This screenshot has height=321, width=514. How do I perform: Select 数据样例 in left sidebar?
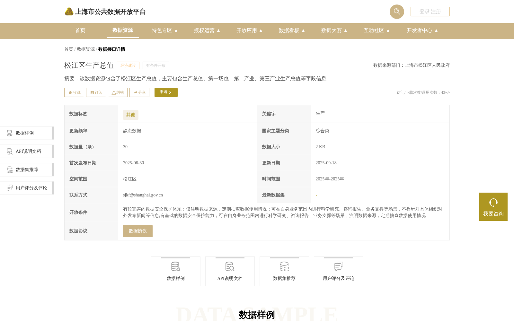tap(27, 133)
